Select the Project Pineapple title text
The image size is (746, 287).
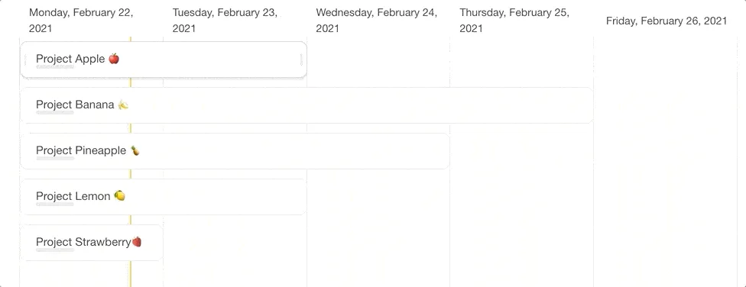tap(81, 150)
